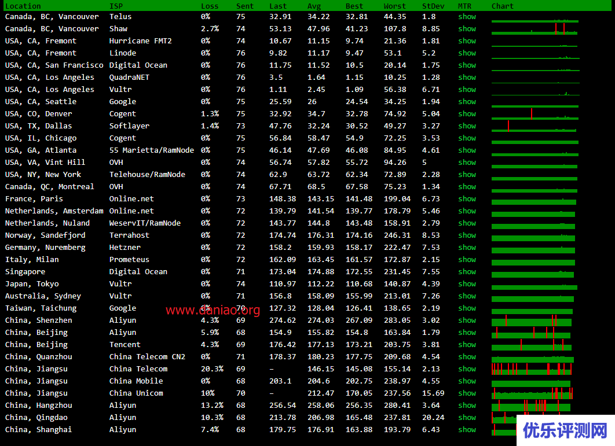Click 'show' for New York Telehouse row

pyautogui.click(x=467, y=174)
